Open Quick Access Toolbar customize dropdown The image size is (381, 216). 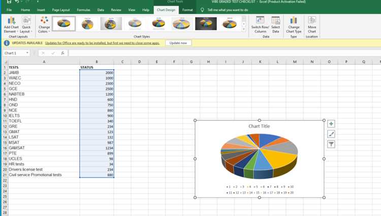tap(38, 2)
